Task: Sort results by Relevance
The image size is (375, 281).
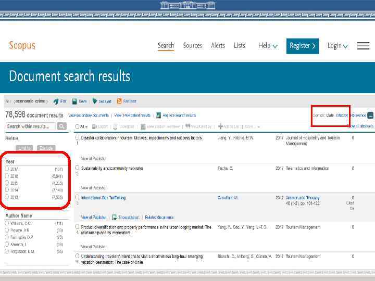Action: [x=358, y=116]
